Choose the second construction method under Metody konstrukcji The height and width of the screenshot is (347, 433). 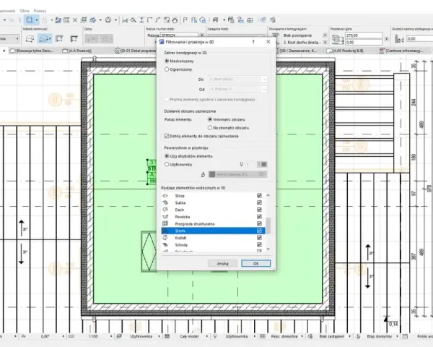click(x=45, y=39)
